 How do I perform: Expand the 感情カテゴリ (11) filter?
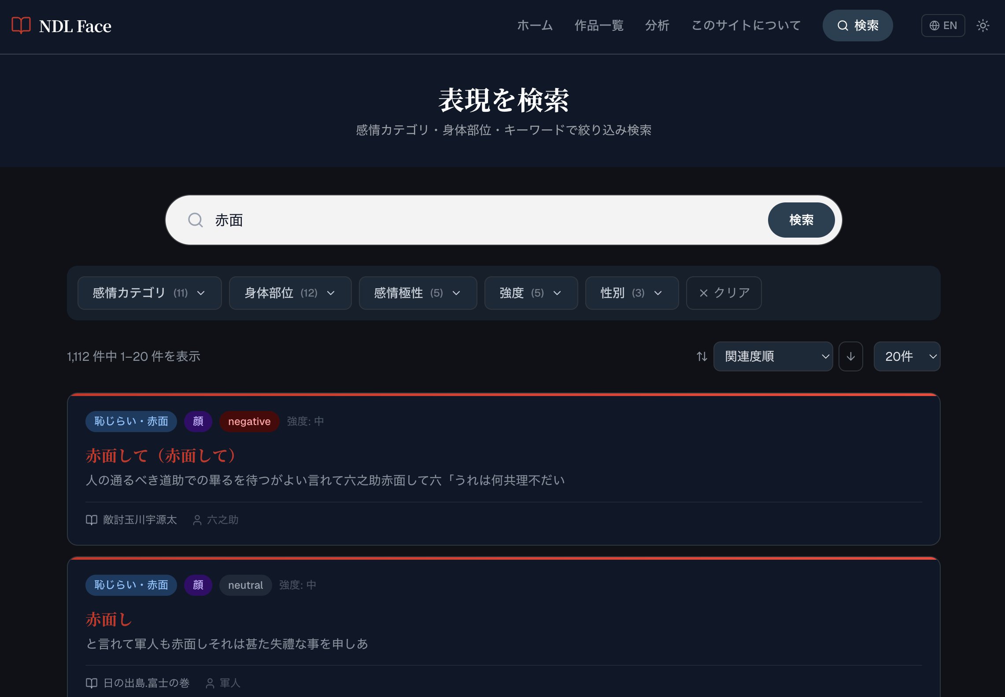coord(149,293)
